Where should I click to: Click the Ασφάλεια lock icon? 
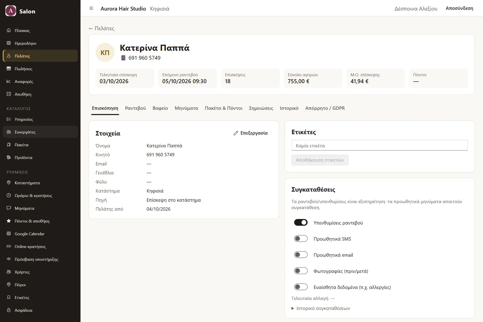9,310
